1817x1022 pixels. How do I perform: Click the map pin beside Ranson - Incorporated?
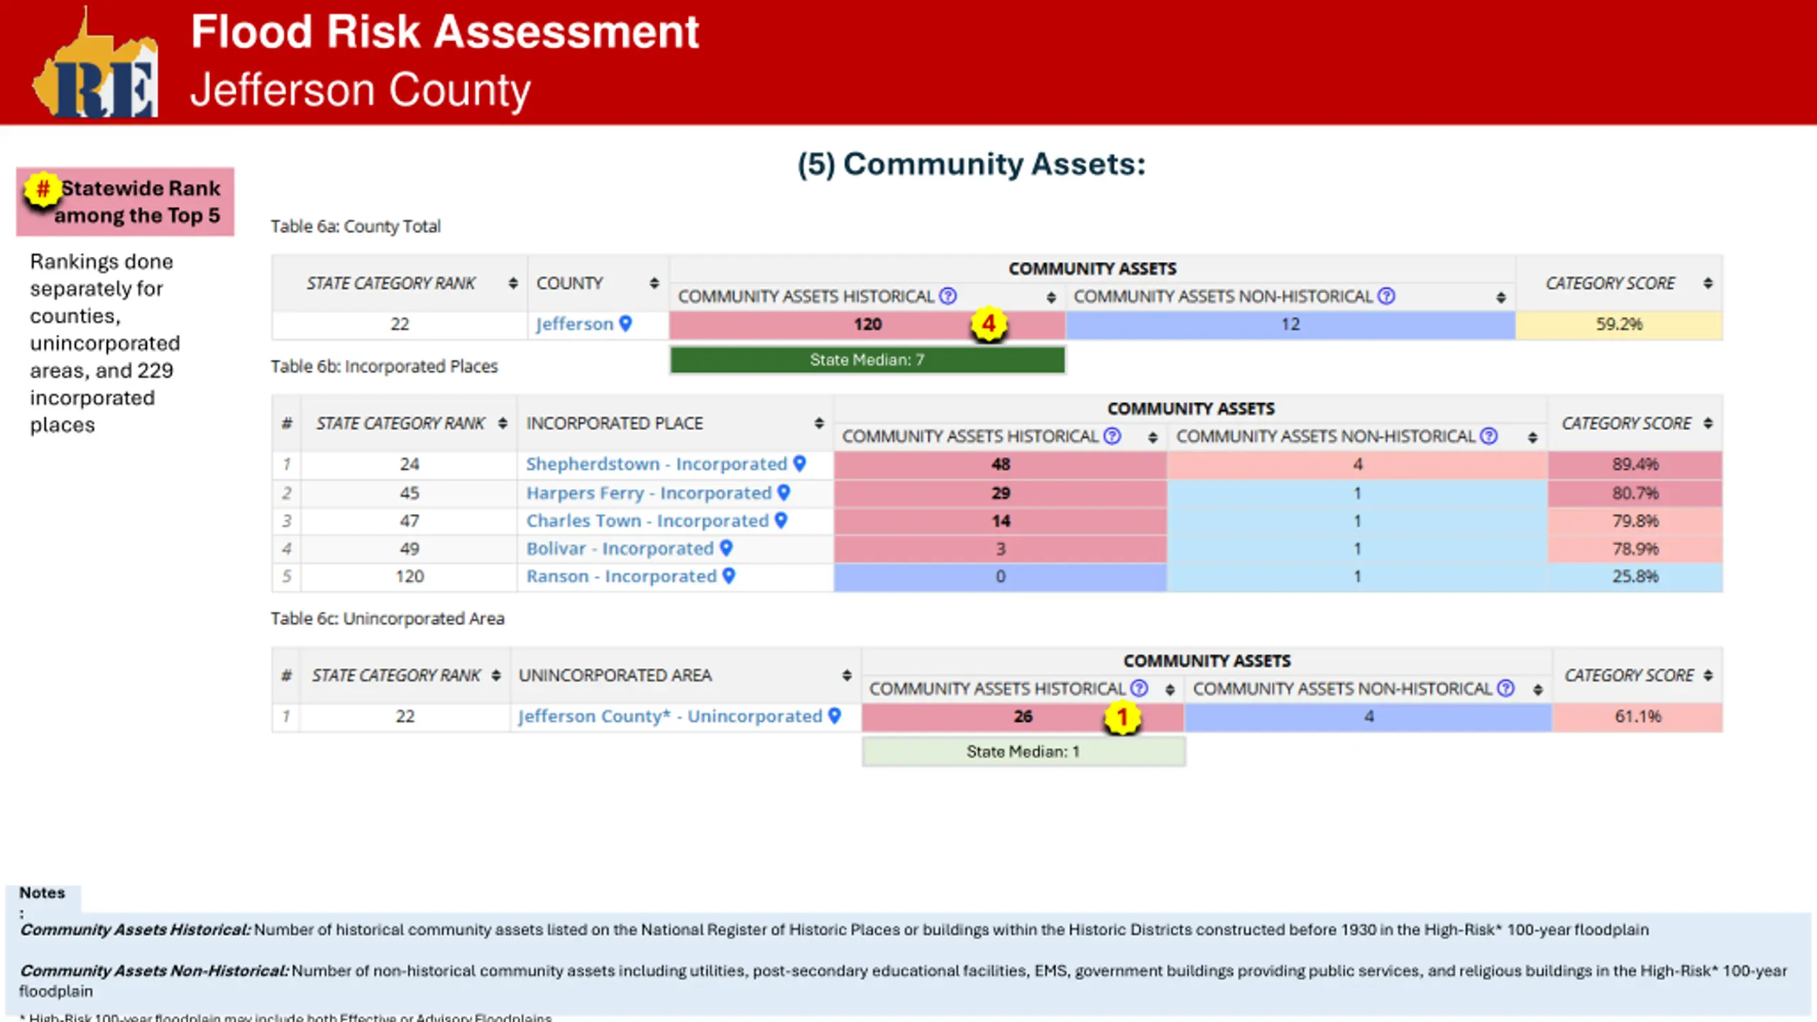pos(729,576)
